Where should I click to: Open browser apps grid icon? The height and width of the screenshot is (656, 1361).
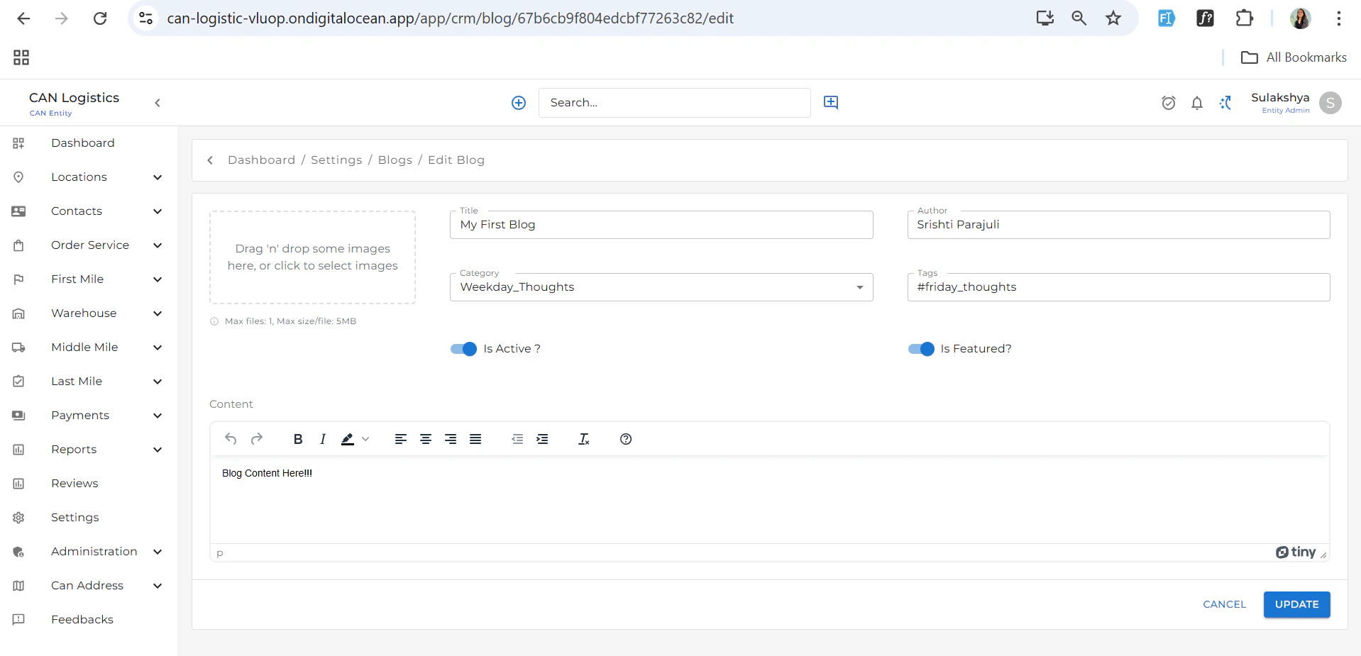click(21, 57)
